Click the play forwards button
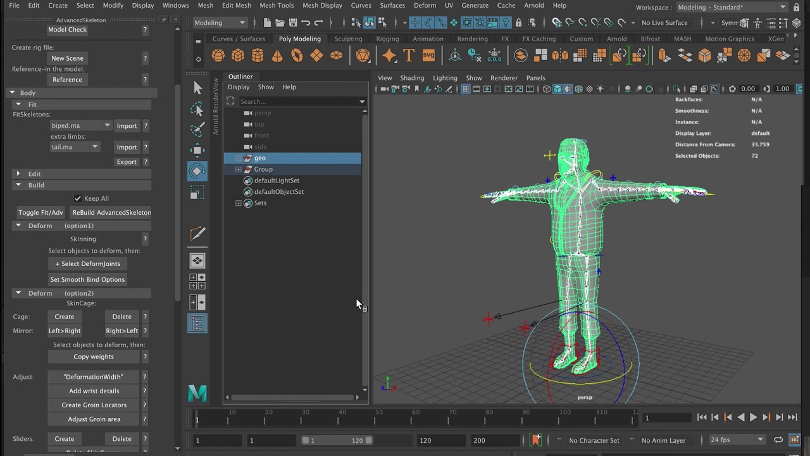Viewport: 810px width, 456px height. [753, 417]
